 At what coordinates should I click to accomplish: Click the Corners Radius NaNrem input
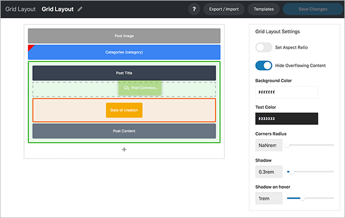pyautogui.click(x=269, y=146)
